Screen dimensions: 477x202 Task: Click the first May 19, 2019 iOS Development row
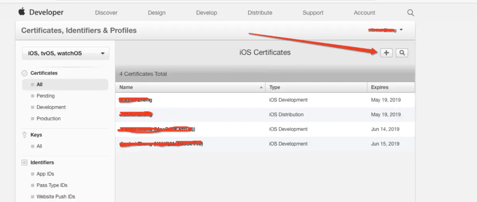[x=265, y=100]
